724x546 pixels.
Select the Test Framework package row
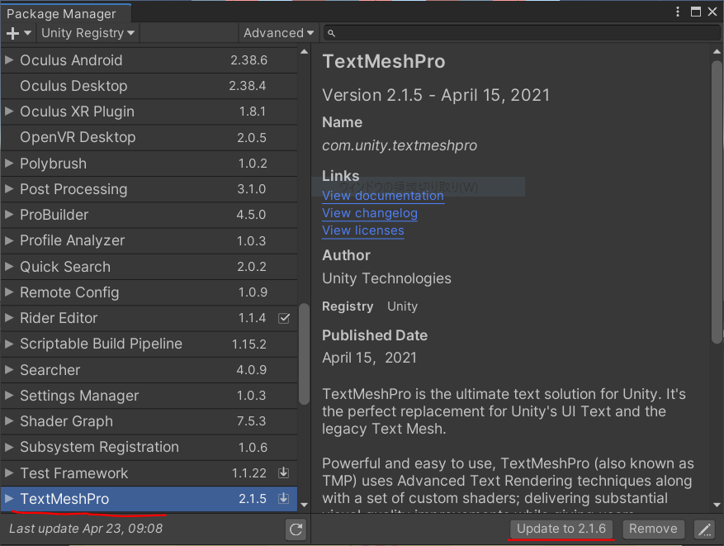(149, 473)
